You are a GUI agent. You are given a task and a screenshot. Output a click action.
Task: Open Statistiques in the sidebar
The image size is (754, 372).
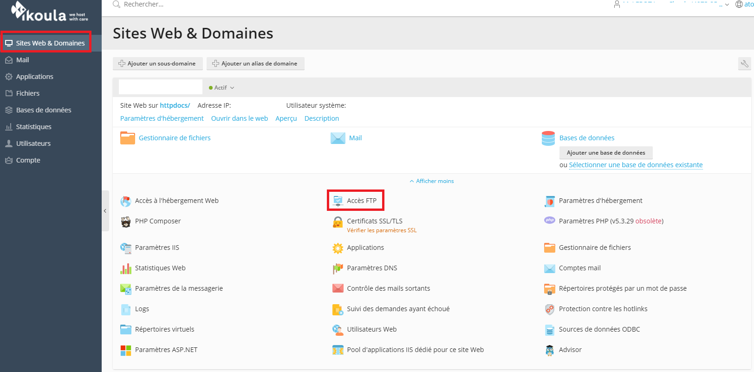(51, 127)
